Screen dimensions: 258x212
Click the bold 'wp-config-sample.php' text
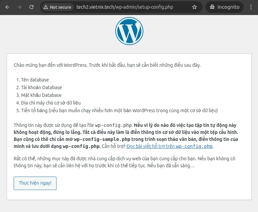click(x=102, y=139)
